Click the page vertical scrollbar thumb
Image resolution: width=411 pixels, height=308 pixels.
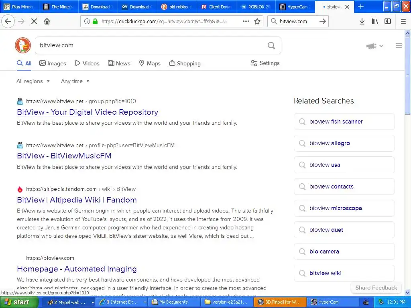(407, 75)
